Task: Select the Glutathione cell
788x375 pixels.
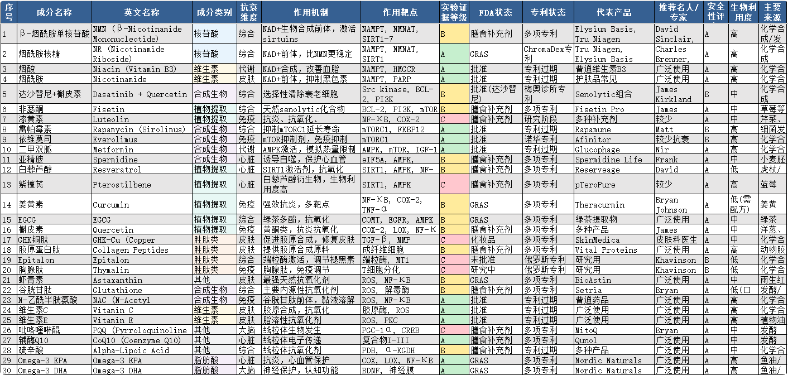Action: click(x=142, y=290)
